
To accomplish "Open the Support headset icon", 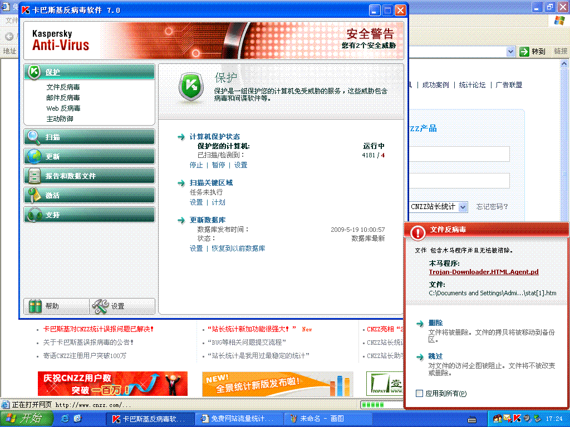I will (x=35, y=215).
